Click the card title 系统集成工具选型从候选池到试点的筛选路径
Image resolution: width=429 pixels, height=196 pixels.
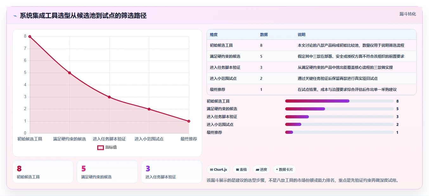(83, 16)
